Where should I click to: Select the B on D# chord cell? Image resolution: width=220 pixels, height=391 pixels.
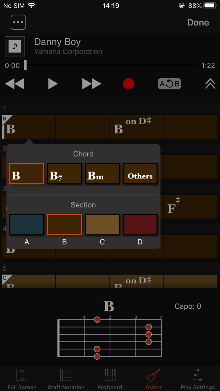pos(136,127)
